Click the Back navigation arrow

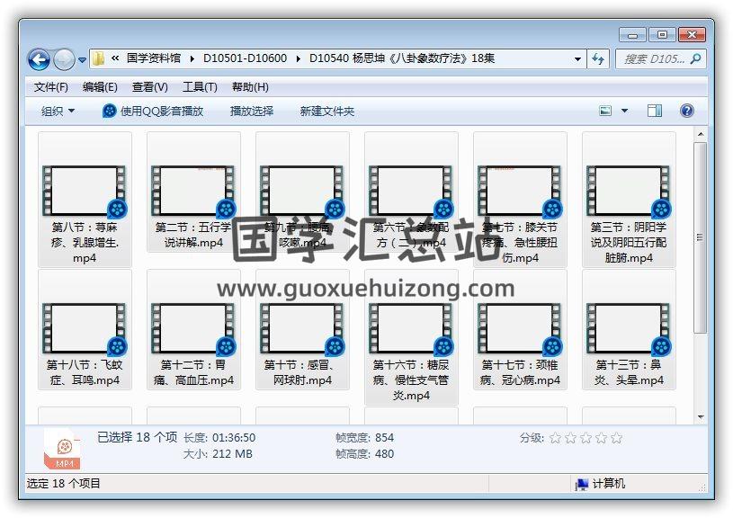pyautogui.click(x=39, y=59)
